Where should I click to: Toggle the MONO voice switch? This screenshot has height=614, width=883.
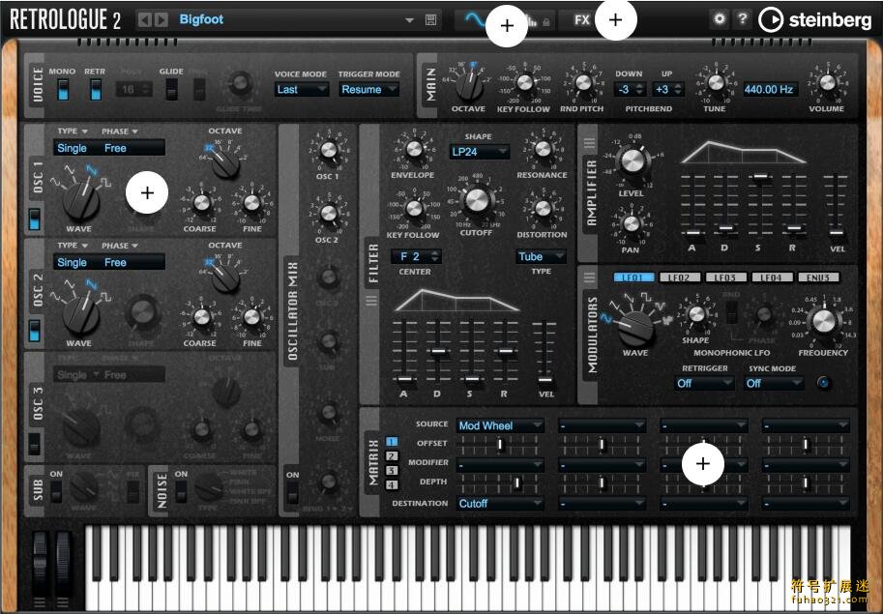coord(63,89)
